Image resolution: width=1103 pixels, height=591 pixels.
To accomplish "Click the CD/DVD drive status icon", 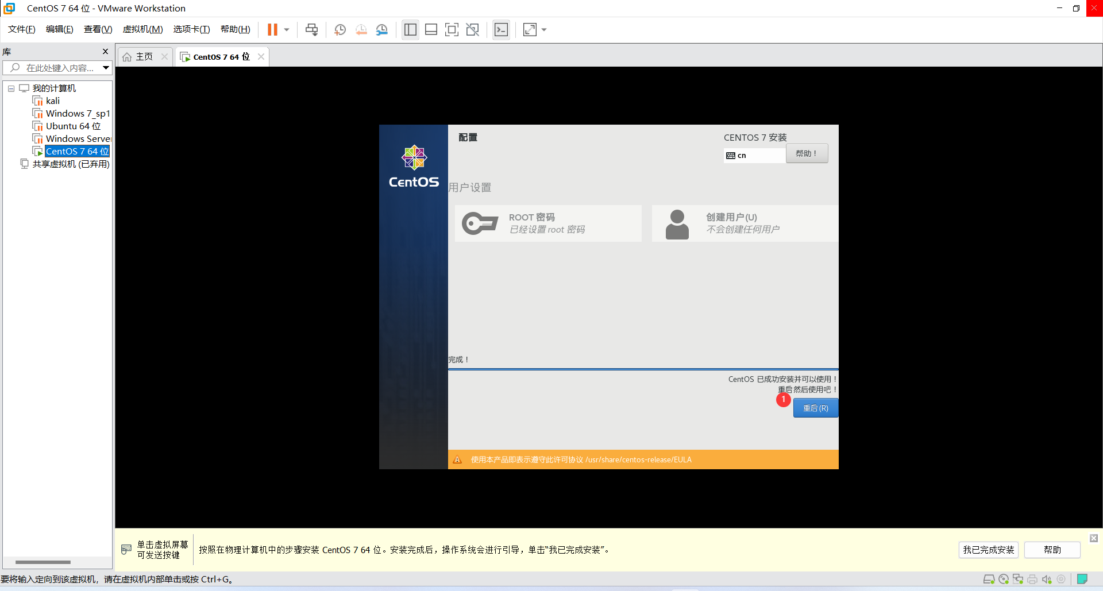I will click(1004, 579).
